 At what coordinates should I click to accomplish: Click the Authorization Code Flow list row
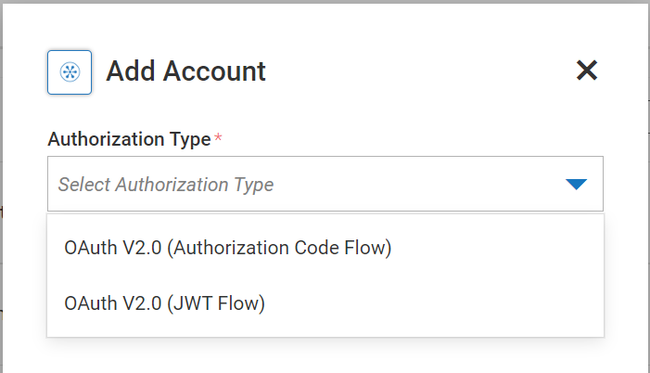click(325, 248)
